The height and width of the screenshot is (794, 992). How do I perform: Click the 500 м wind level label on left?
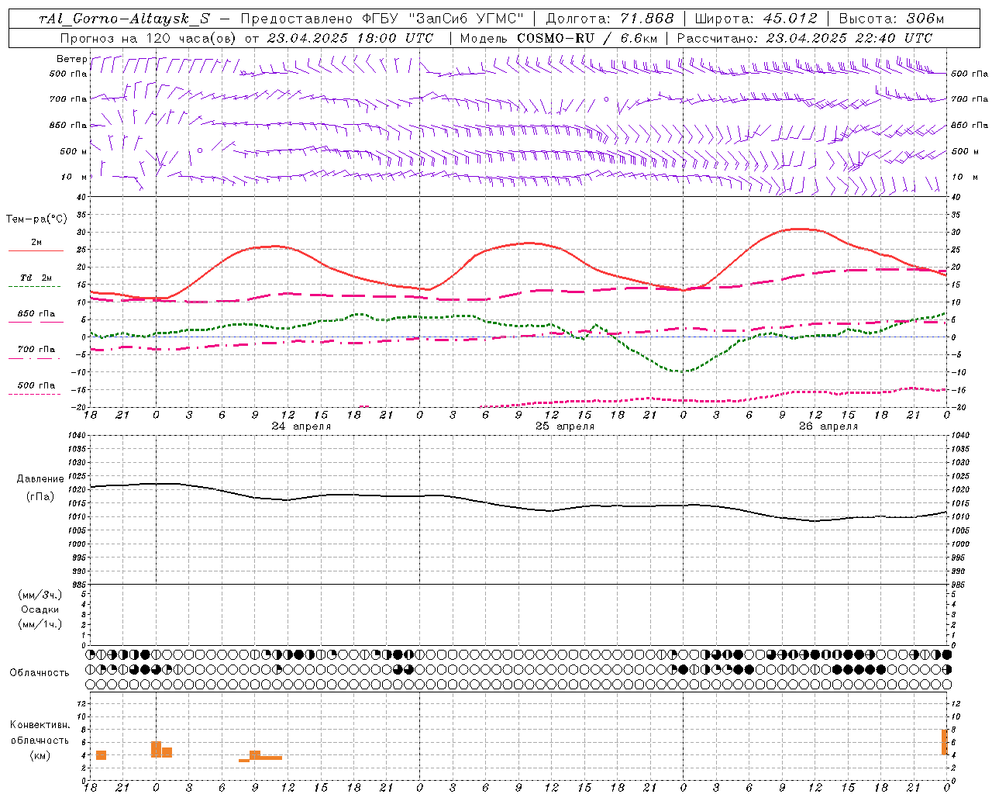coord(74,151)
